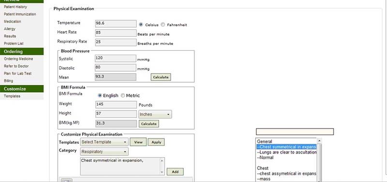Go to Medication section
387x182 pixels.
(x=13, y=21)
